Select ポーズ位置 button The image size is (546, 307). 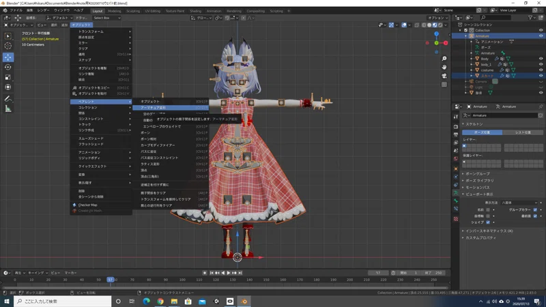(483, 132)
